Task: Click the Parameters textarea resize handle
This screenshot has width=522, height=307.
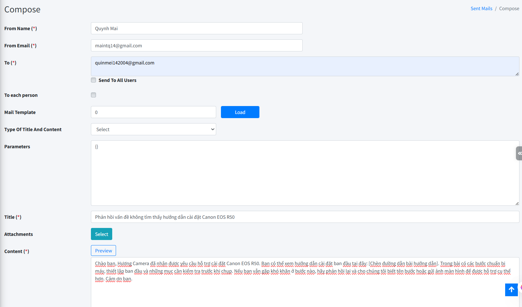Action: tap(517, 204)
